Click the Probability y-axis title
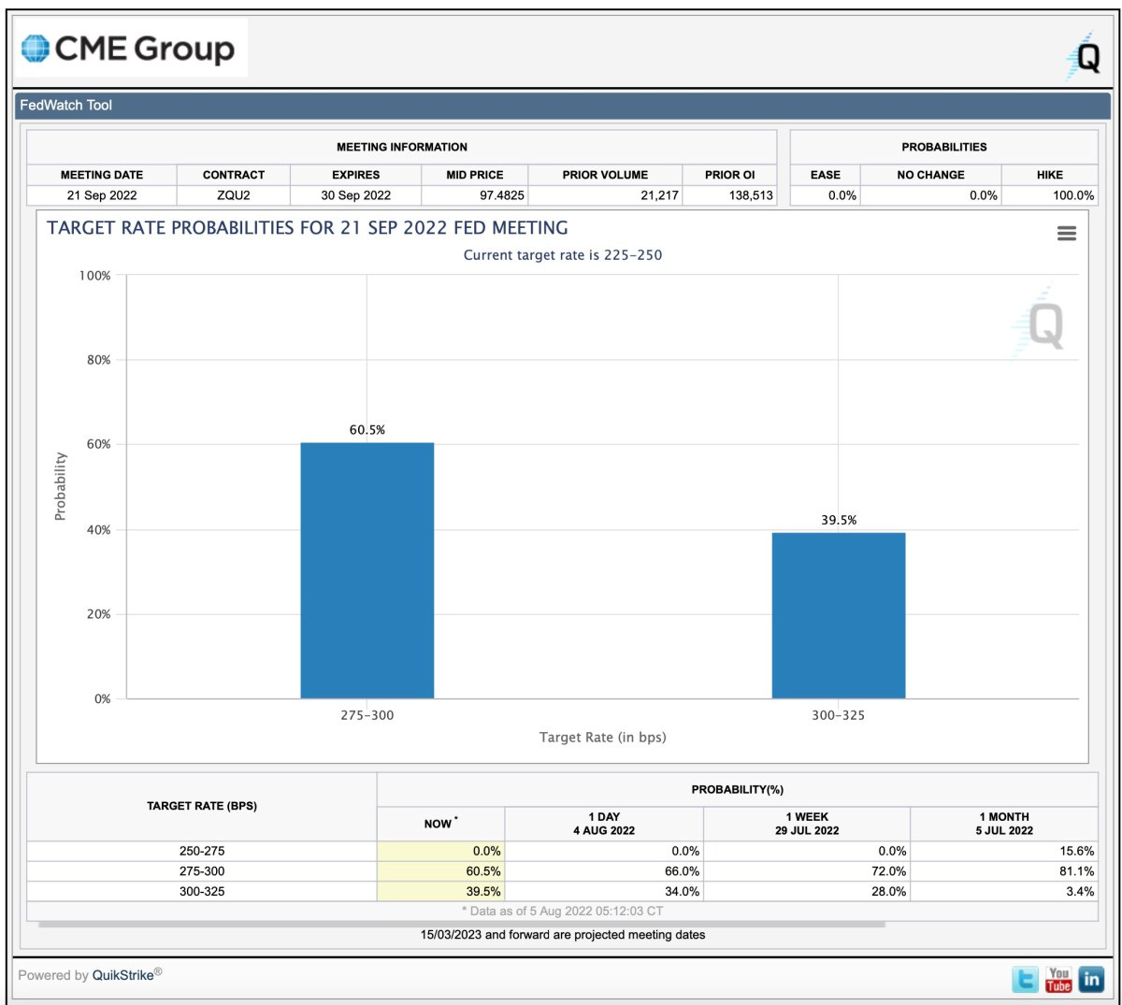 point(61,486)
